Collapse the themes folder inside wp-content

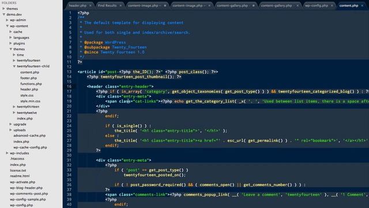[10, 49]
